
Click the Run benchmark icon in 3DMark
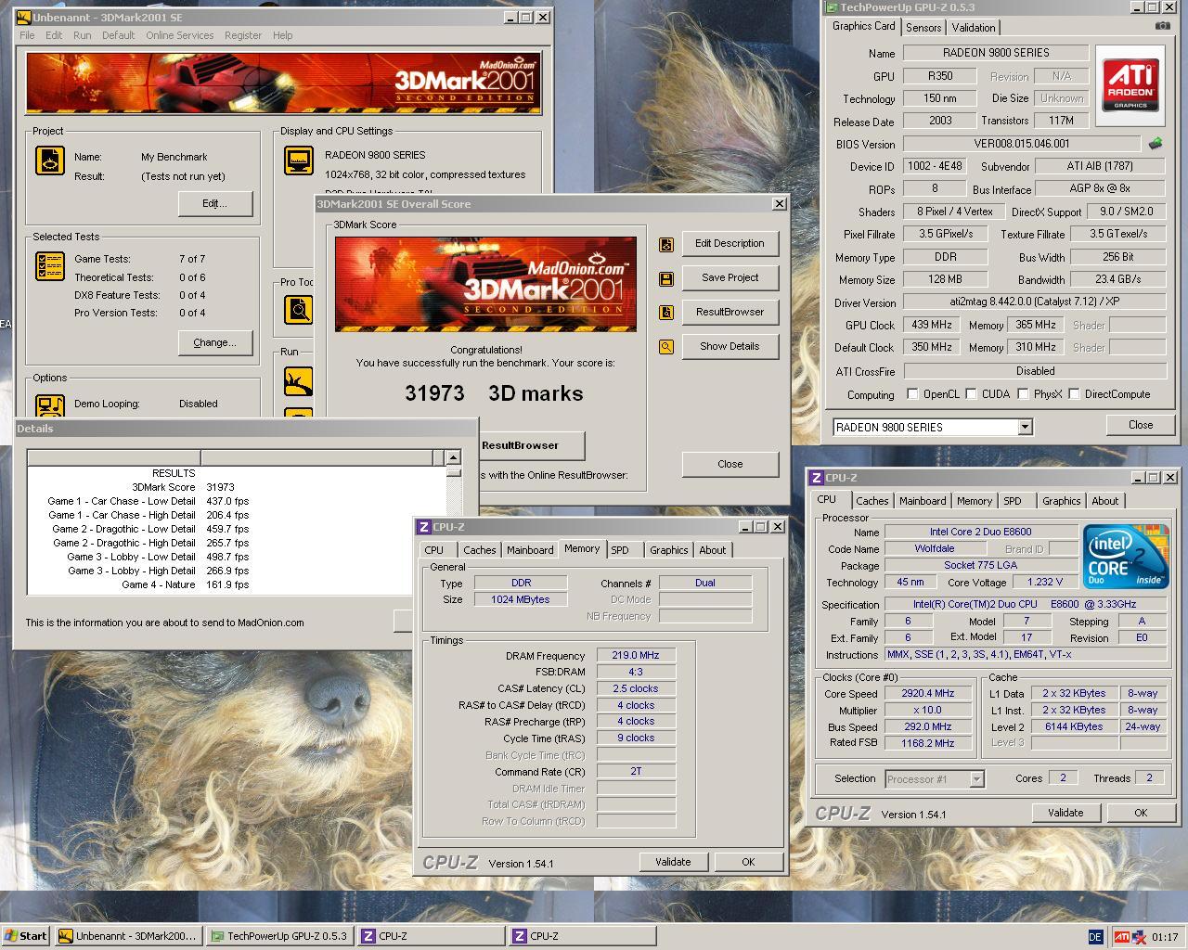[298, 380]
